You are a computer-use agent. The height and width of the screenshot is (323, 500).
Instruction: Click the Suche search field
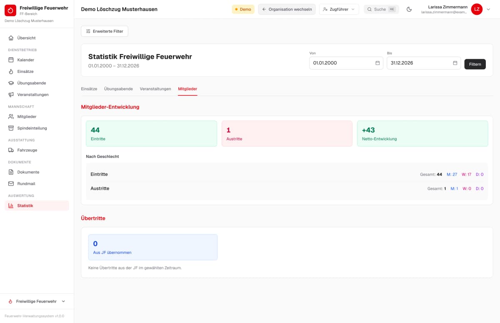coord(381,9)
